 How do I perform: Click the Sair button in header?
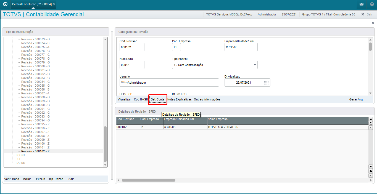[367, 14]
